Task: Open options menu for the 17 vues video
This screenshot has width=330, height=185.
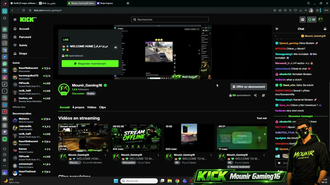Action: 264,155
